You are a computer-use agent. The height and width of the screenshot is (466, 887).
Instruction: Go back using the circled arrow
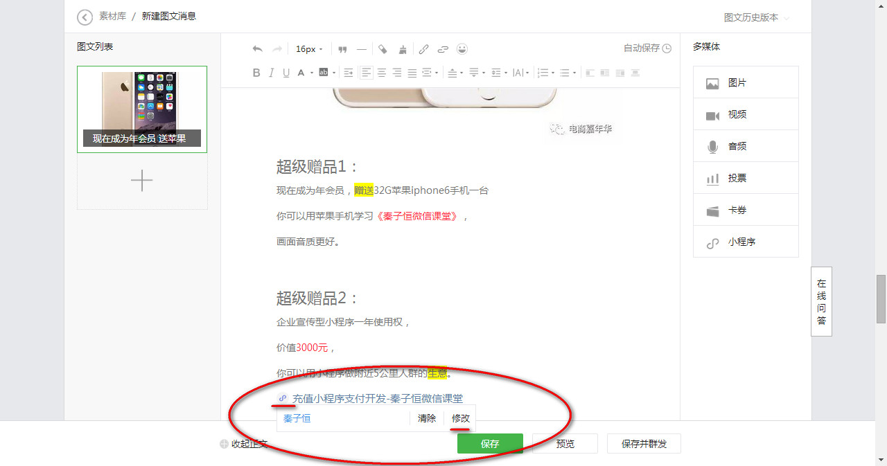tap(85, 17)
